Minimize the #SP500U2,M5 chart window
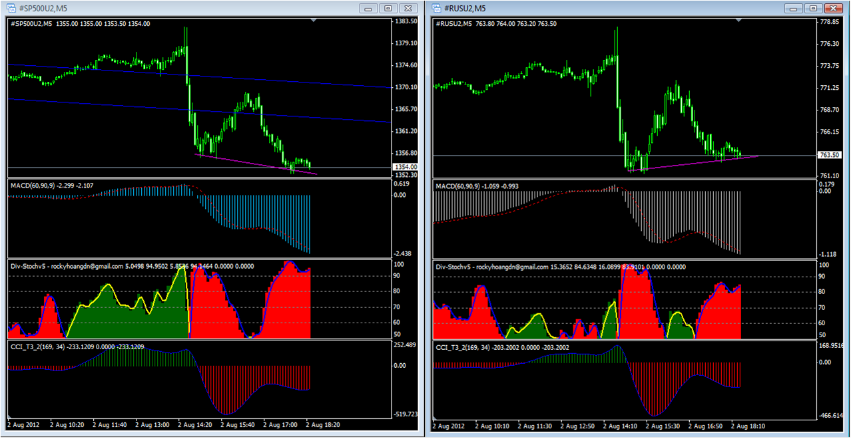This screenshot has height=439, width=851. pyautogui.click(x=368, y=8)
